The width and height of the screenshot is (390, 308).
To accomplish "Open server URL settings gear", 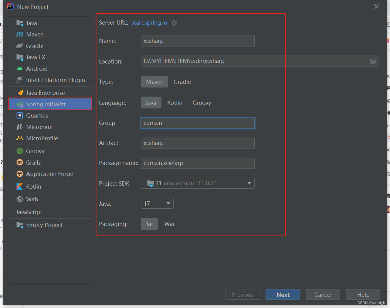I will 174,23.
